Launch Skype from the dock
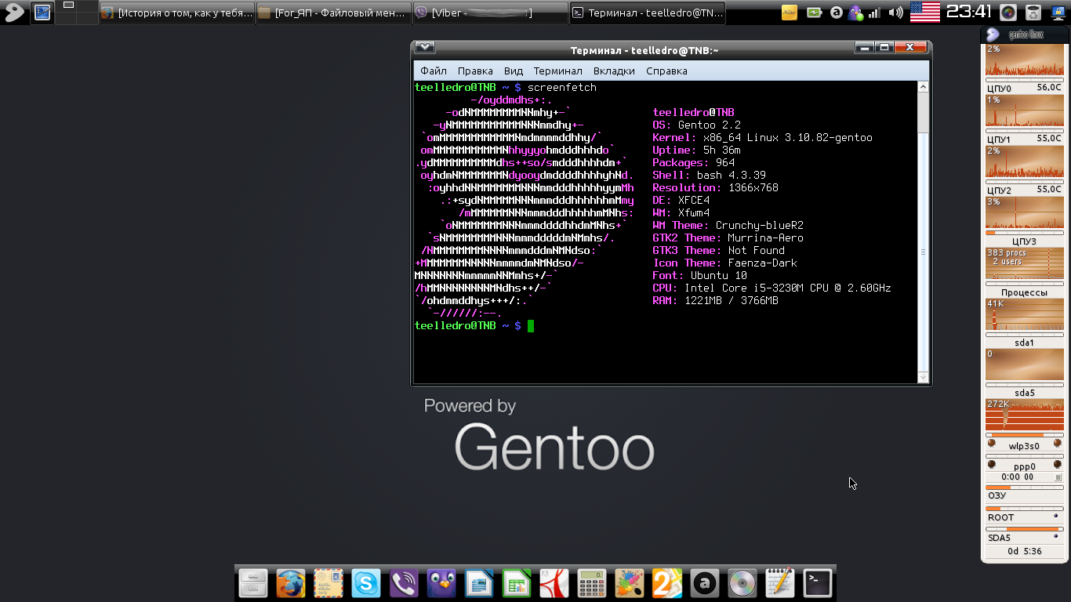 point(366,583)
